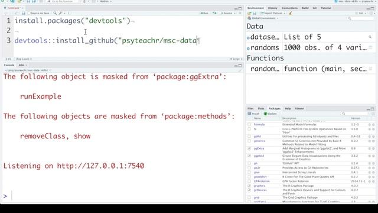This screenshot has height=213, width=378.
Task: Switch to the Help tab
Action: pos(288,109)
